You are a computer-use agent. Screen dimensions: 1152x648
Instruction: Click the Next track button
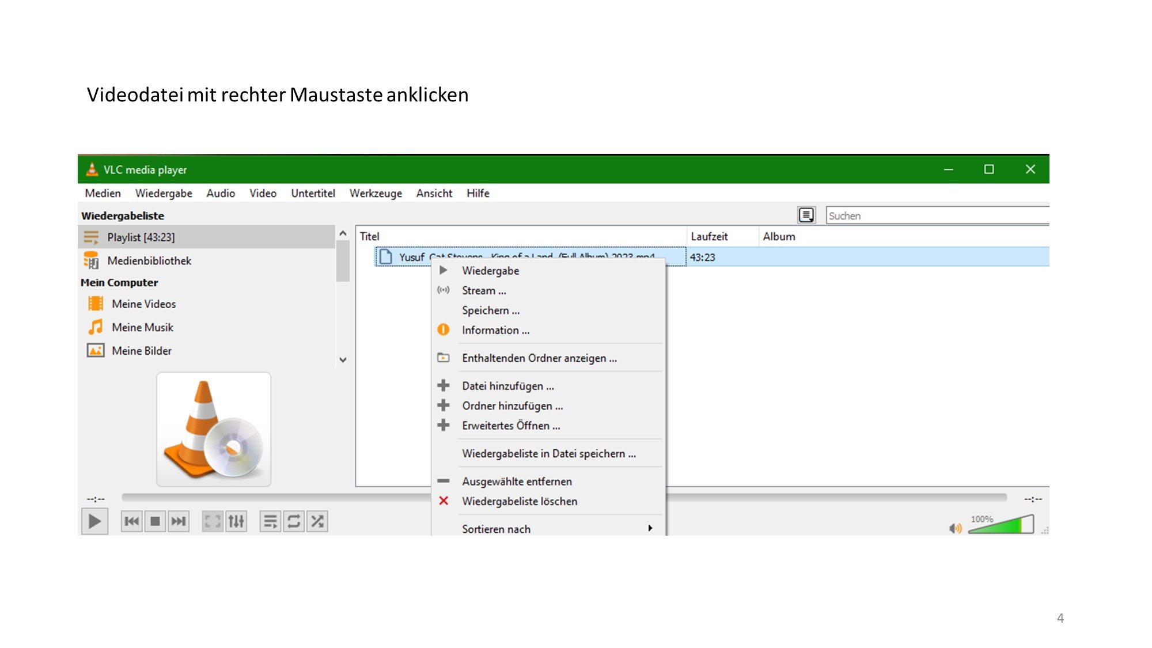[x=179, y=522]
